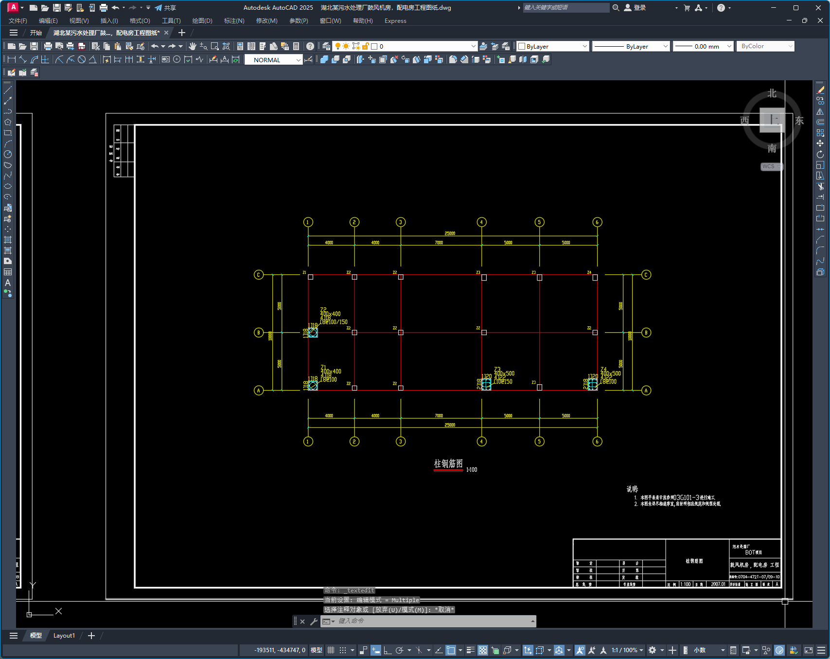Open the Layer Properties manager icon
830x659 pixels.
[326, 46]
